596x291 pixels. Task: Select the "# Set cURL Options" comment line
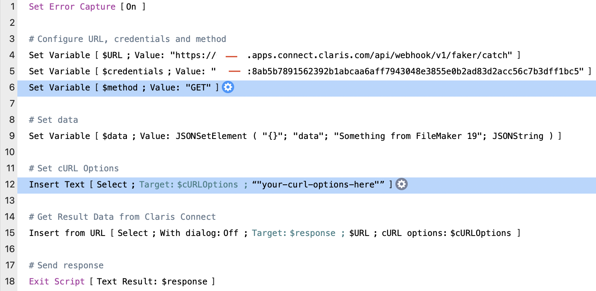click(73, 168)
